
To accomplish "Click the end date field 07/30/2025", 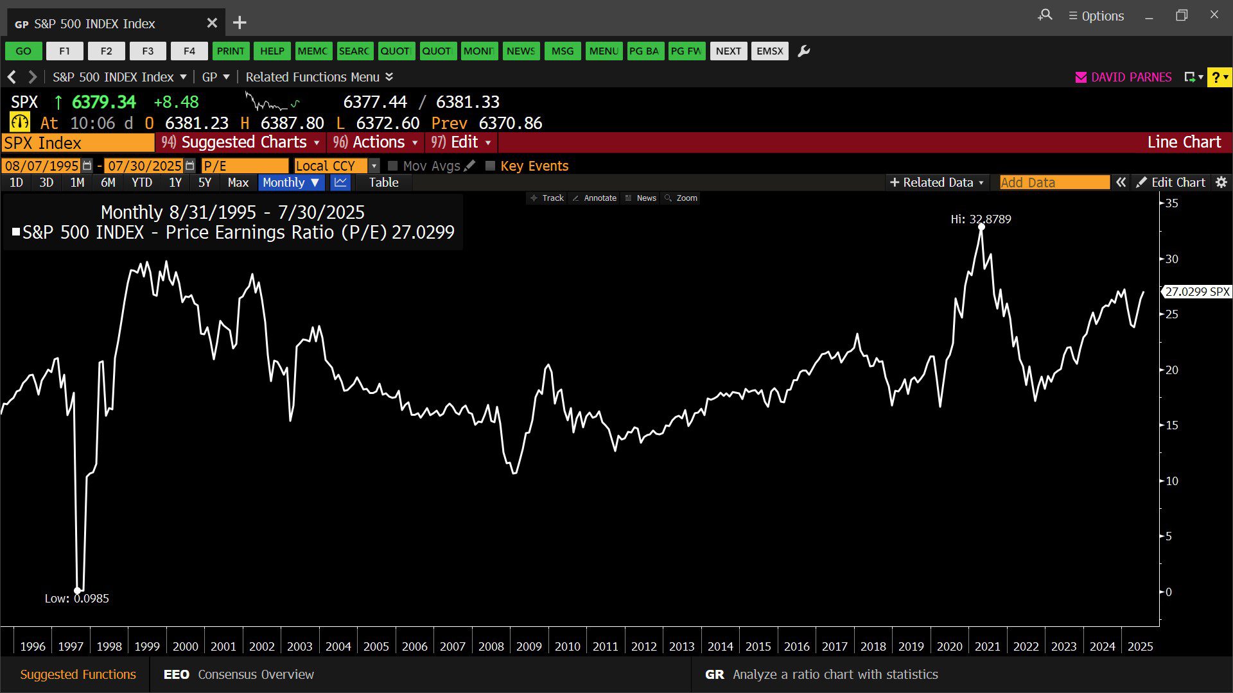I will click(x=144, y=166).
